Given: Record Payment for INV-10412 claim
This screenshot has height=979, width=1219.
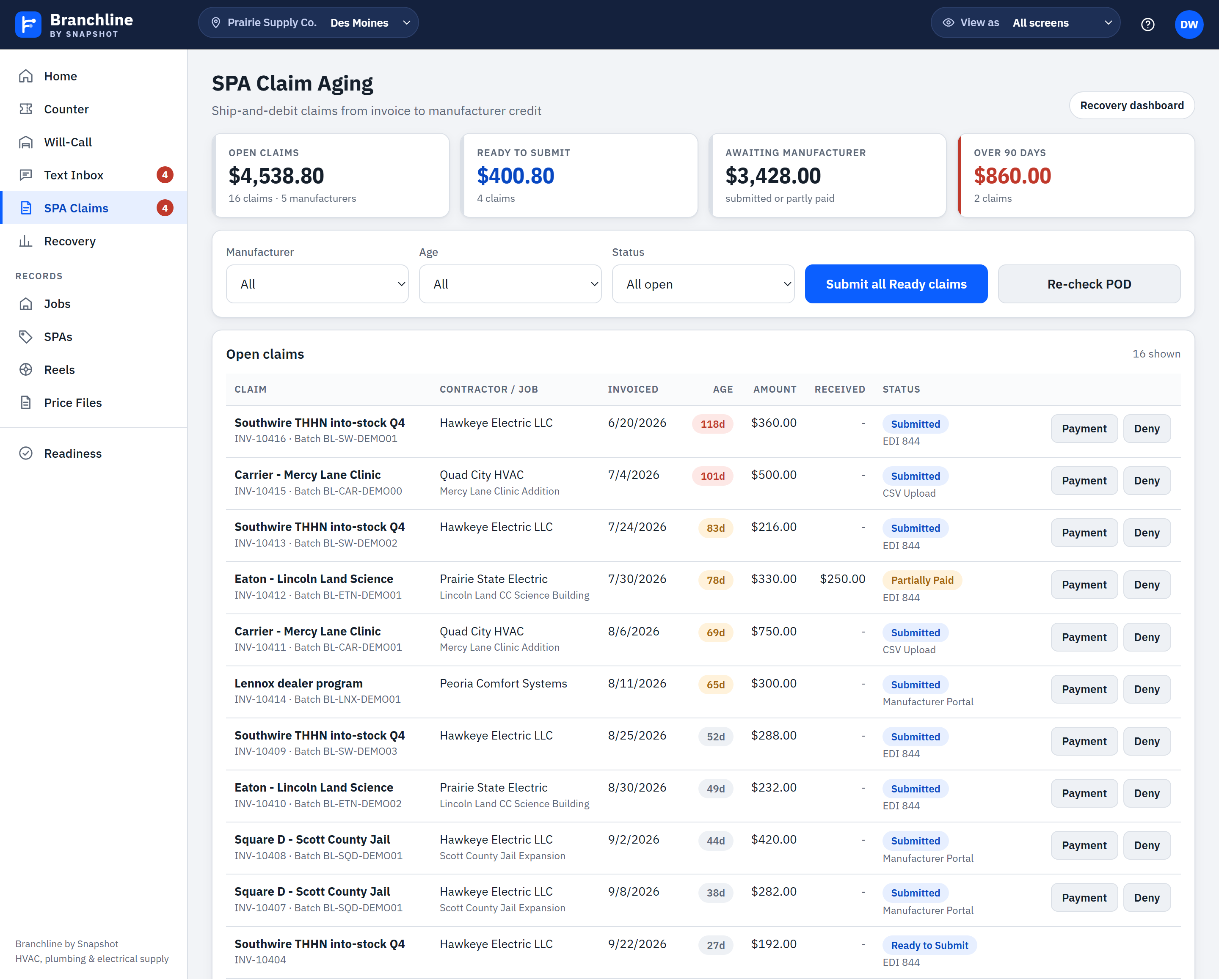Looking at the screenshot, I should (1084, 584).
